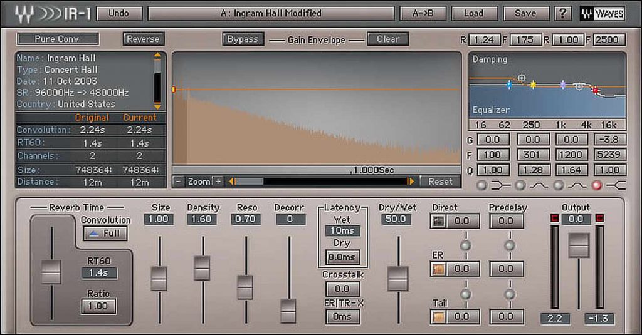The image size is (642, 335).
Task: Select the yellow EQ band marker
Action: (533, 85)
